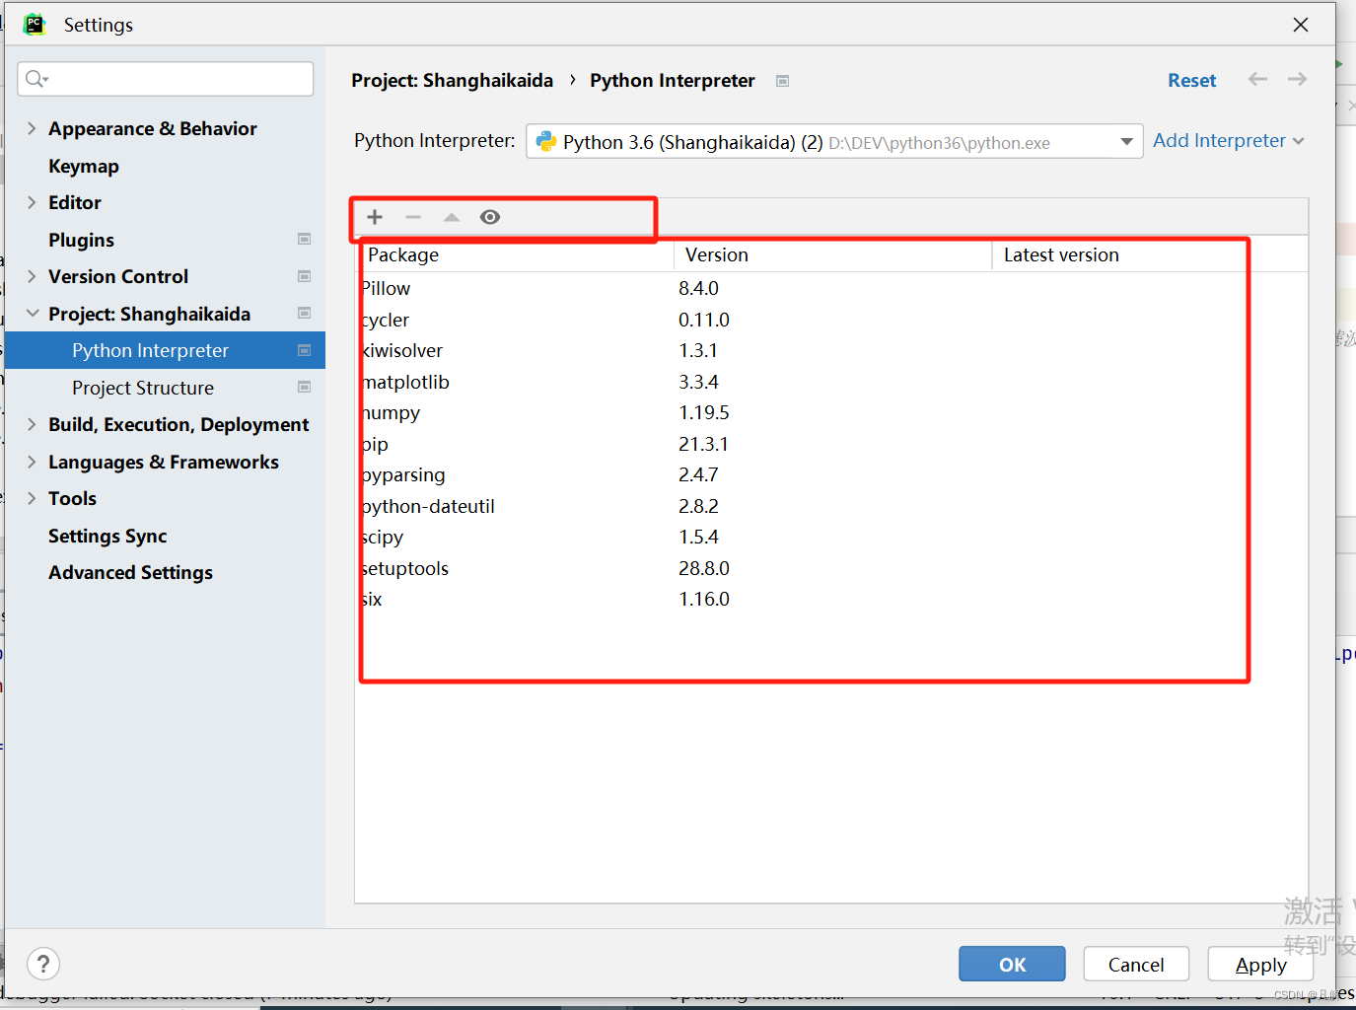Click Latest version column header
Screen dimensions: 1356x1010
pos(1150,254)
